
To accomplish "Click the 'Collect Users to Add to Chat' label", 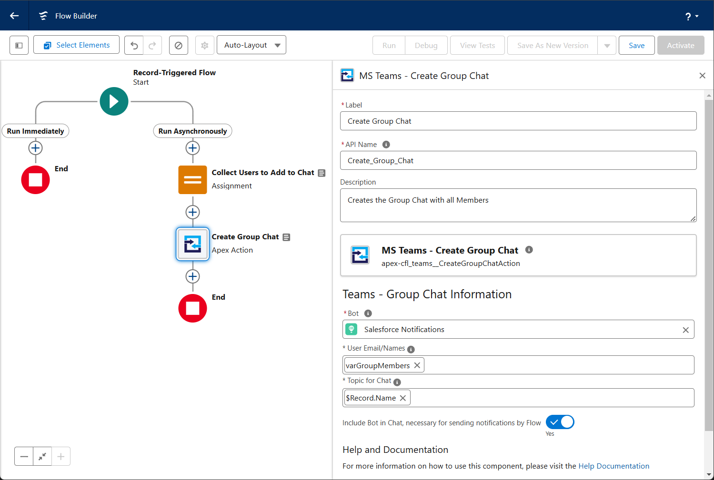I will click(x=263, y=173).
